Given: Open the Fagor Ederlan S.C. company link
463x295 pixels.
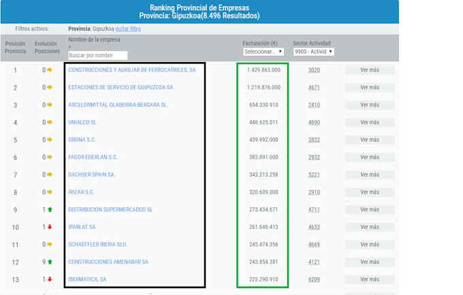Looking at the screenshot, I should tap(93, 157).
